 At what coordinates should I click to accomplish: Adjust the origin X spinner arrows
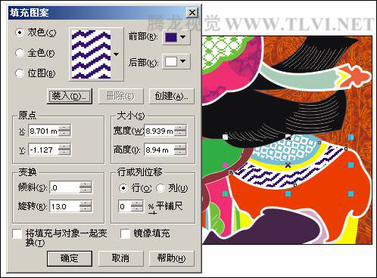click(x=64, y=131)
